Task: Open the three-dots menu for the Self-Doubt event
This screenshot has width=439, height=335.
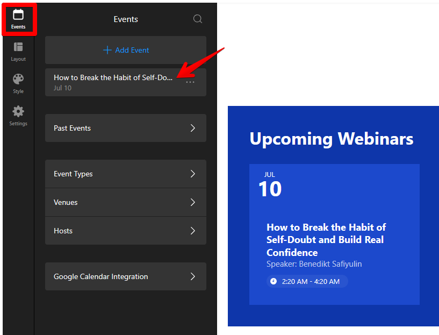Action: coord(190,82)
